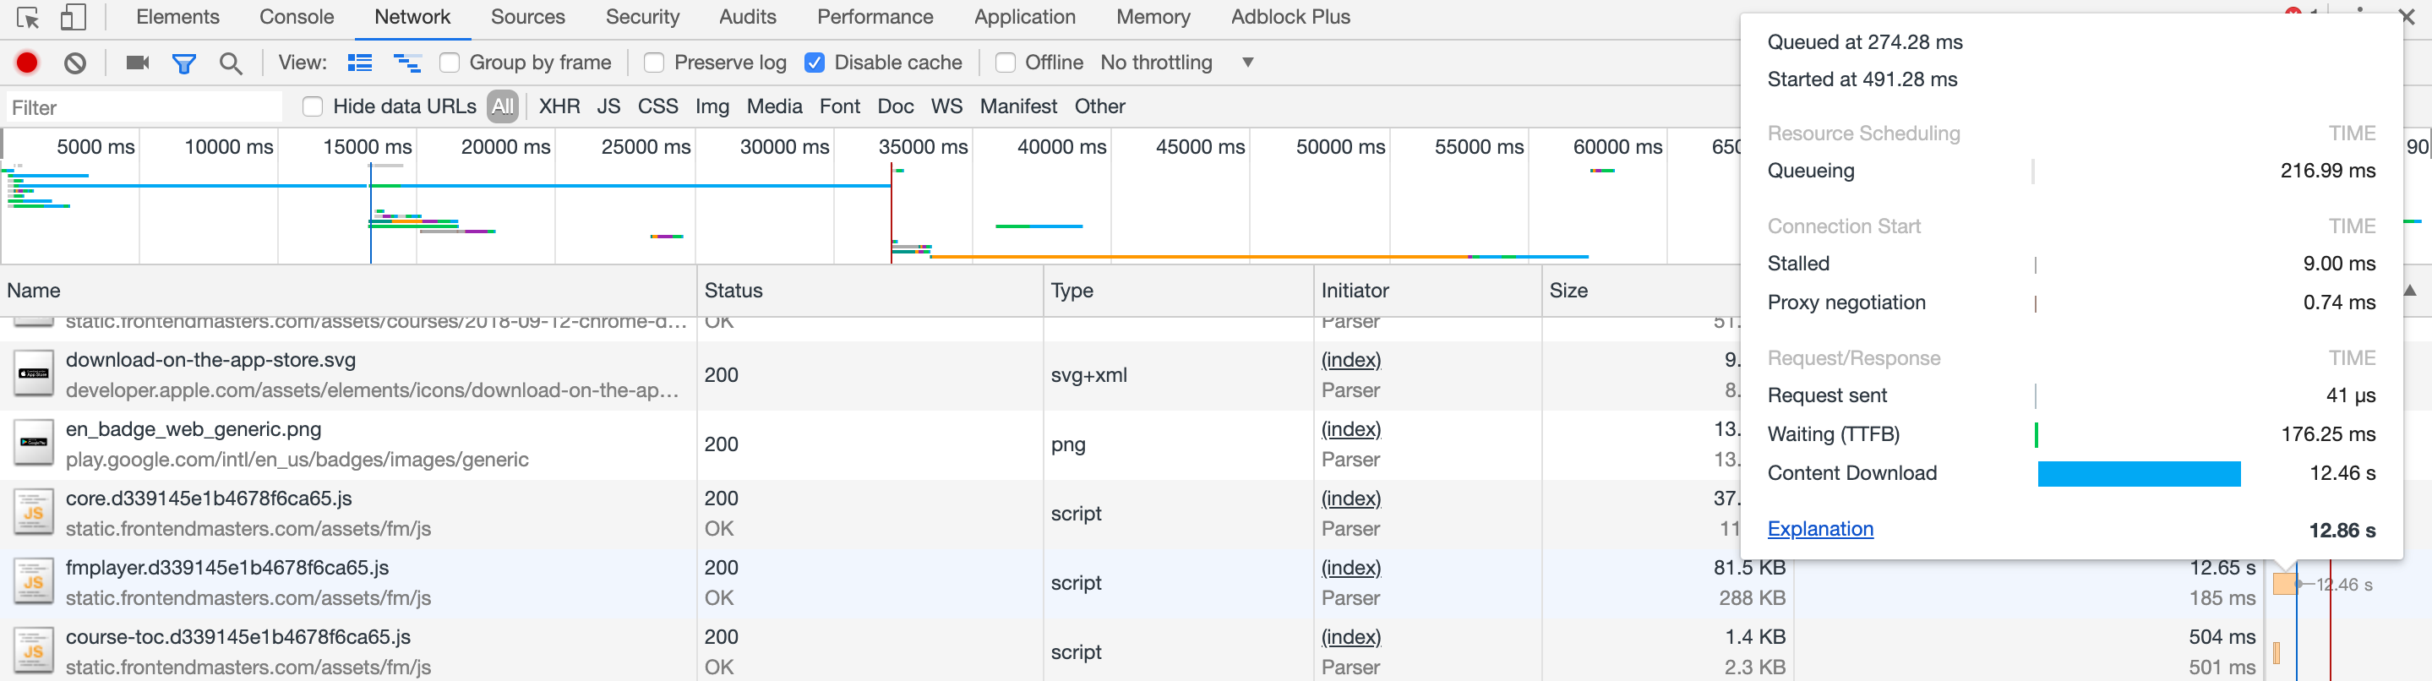This screenshot has height=681, width=2432.
Task: Toggle the device toolbar icon
Action: click(73, 17)
